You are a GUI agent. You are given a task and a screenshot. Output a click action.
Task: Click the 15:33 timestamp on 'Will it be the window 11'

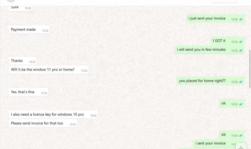point(84,71)
